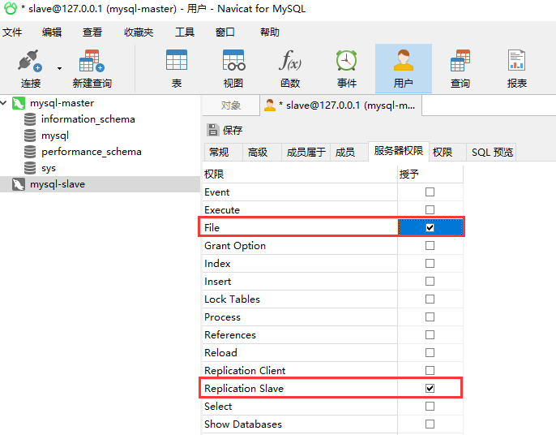Open the 编辑 menu
556x435 pixels.
(52, 32)
